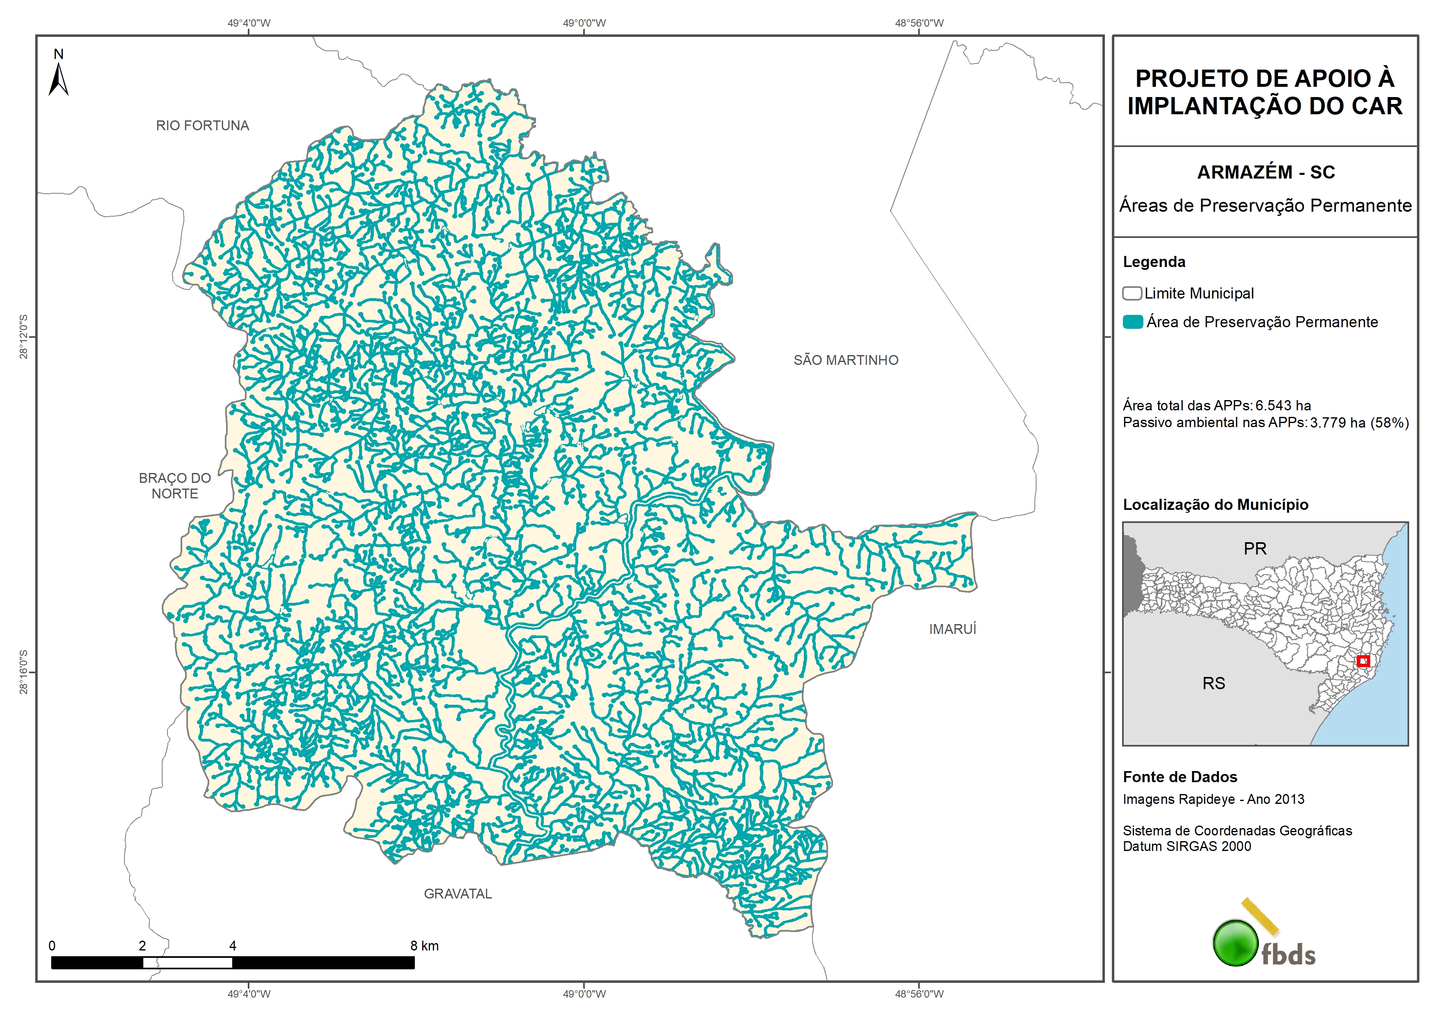1437x1016 pixels.
Task: Click the north arrow compass icon
Action: [58, 79]
